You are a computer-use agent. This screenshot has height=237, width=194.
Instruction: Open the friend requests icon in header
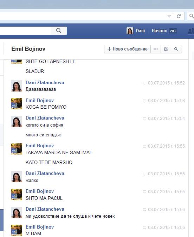click(x=191, y=31)
